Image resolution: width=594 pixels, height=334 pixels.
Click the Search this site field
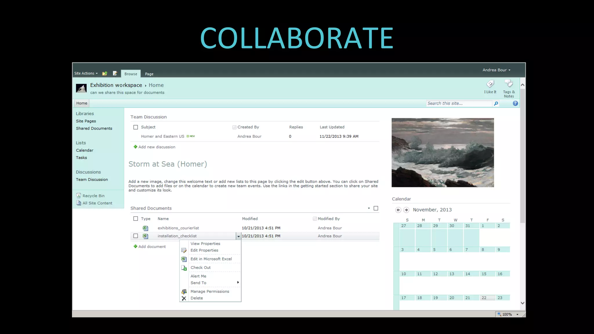[459, 104]
